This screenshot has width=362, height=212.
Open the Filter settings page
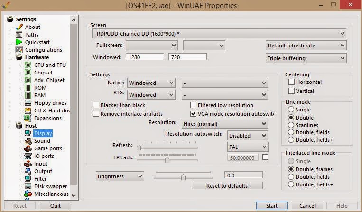(x=40, y=179)
